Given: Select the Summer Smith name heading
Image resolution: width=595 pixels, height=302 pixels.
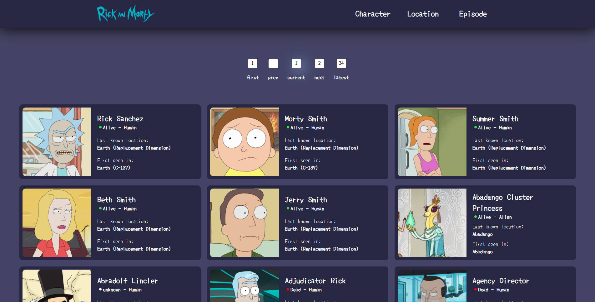Looking at the screenshot, I should pyautogui.click(x=495, y=119).
